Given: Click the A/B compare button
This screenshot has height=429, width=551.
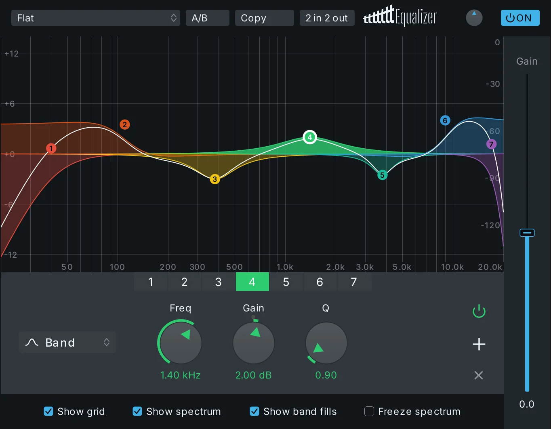Looking at the screenshot, I should (x=208, y=18).
